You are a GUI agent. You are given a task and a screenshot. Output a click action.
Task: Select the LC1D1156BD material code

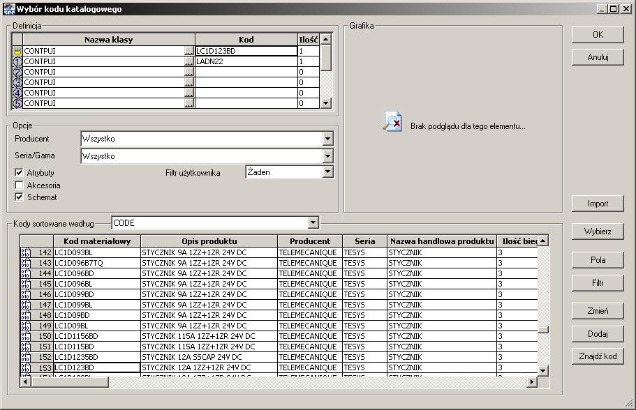pos(97,337)
